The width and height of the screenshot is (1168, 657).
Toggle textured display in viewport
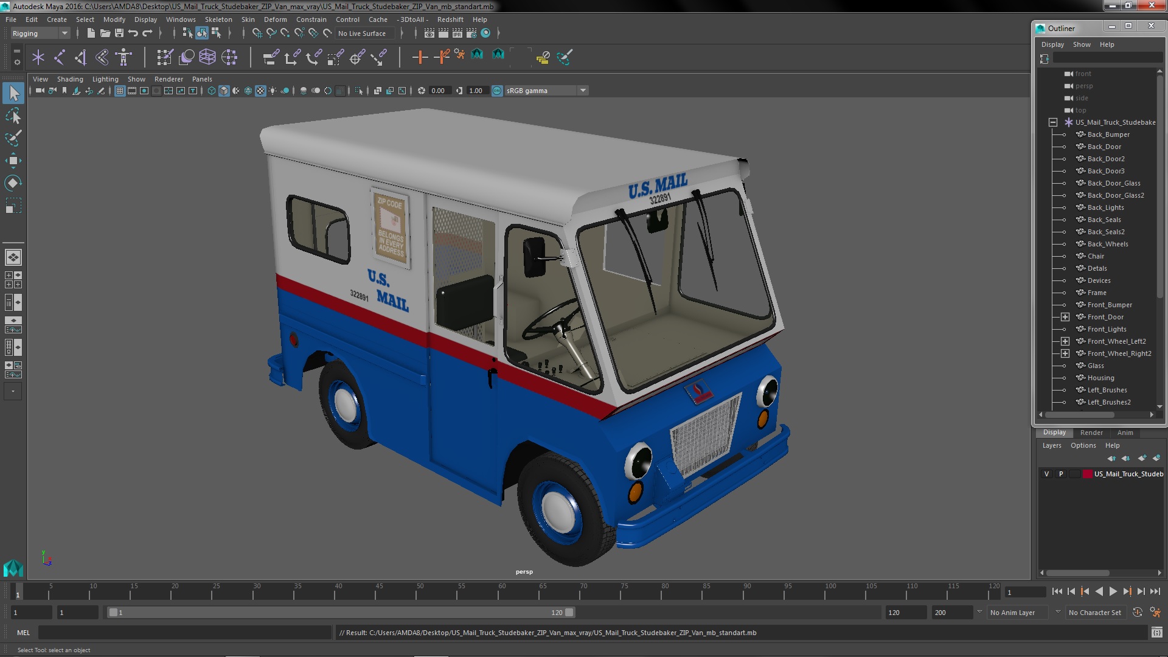(x=260, y=91)
